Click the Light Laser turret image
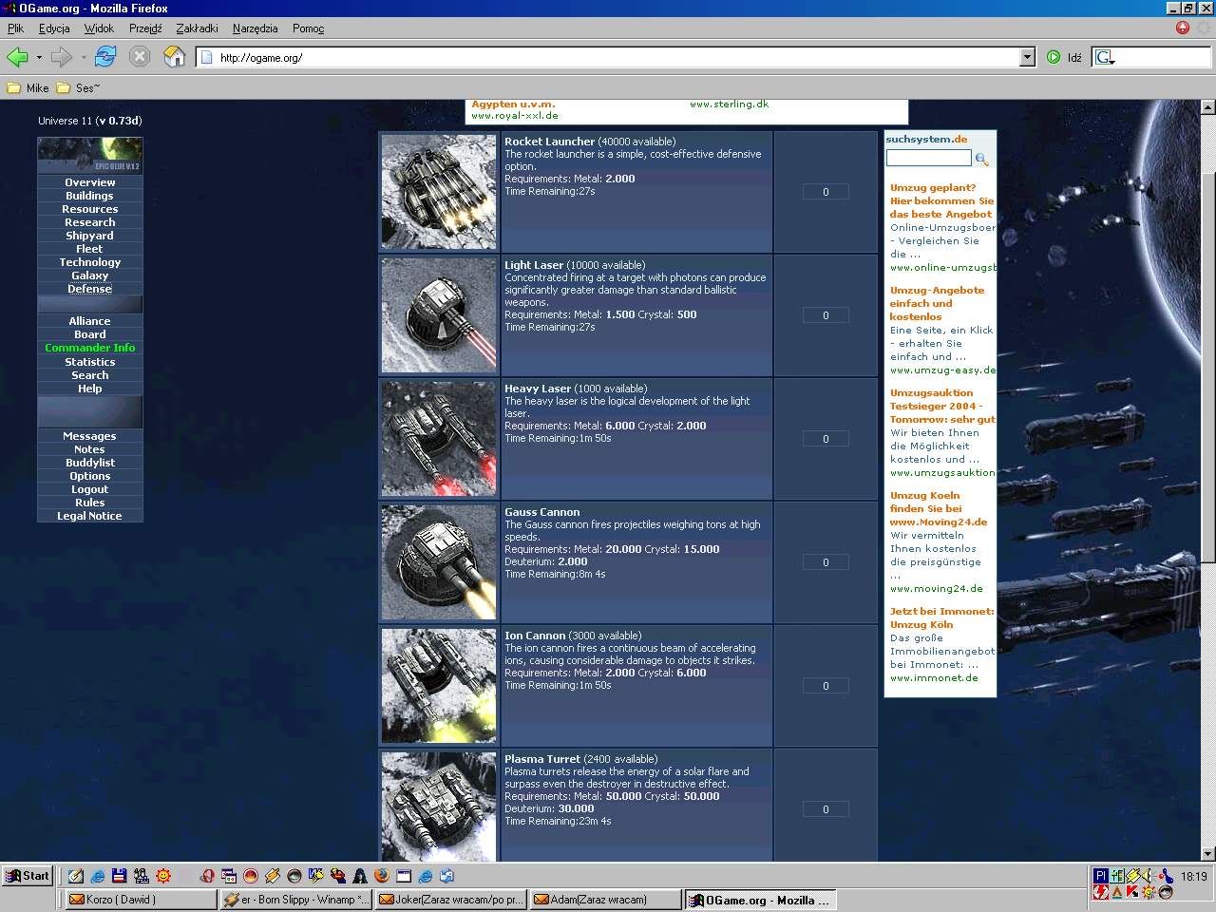Image resolution: width=1216 pixels, height=912 pixels. (x=438, y=314)
